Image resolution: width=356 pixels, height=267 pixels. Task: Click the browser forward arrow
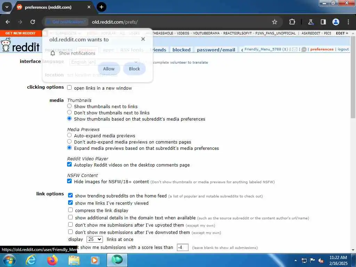click(20, 22)
